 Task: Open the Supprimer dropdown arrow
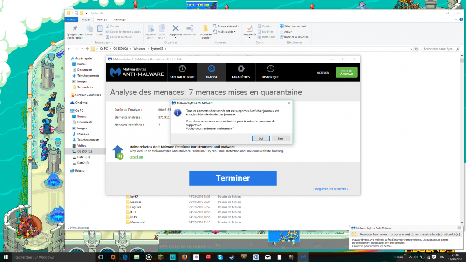176,38
